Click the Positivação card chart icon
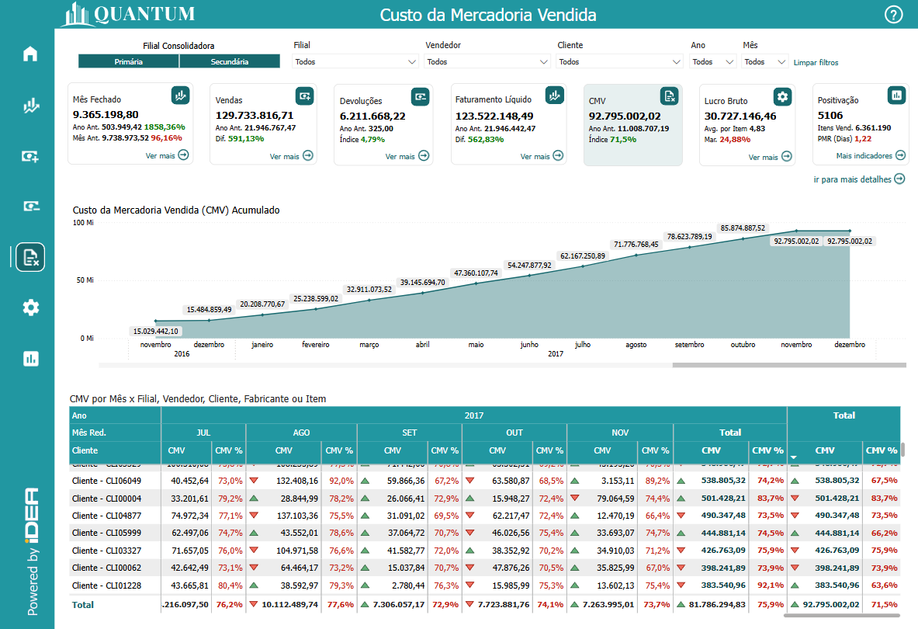Viewport: 918px width, 629px height. 896,96
